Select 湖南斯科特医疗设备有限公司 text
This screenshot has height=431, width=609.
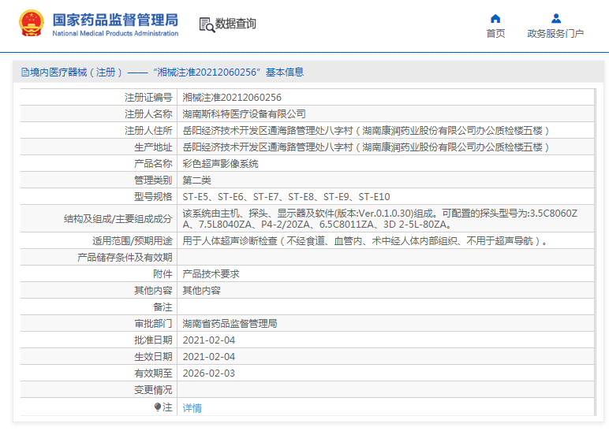click(x=244, y=114)
